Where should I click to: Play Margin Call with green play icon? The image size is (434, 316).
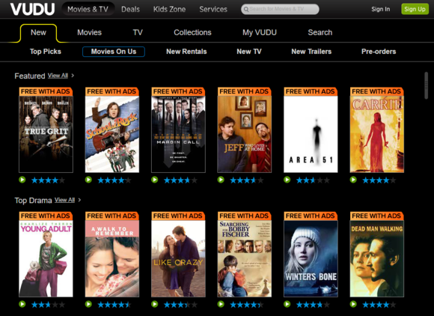(x=155, y=180)
